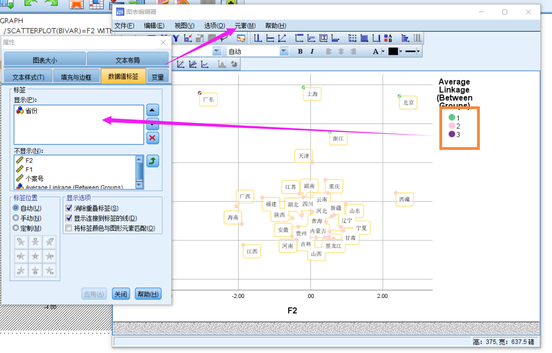552x353 pixels.
Task: Add interpolation line icon
Action: [x=205, y=64]
